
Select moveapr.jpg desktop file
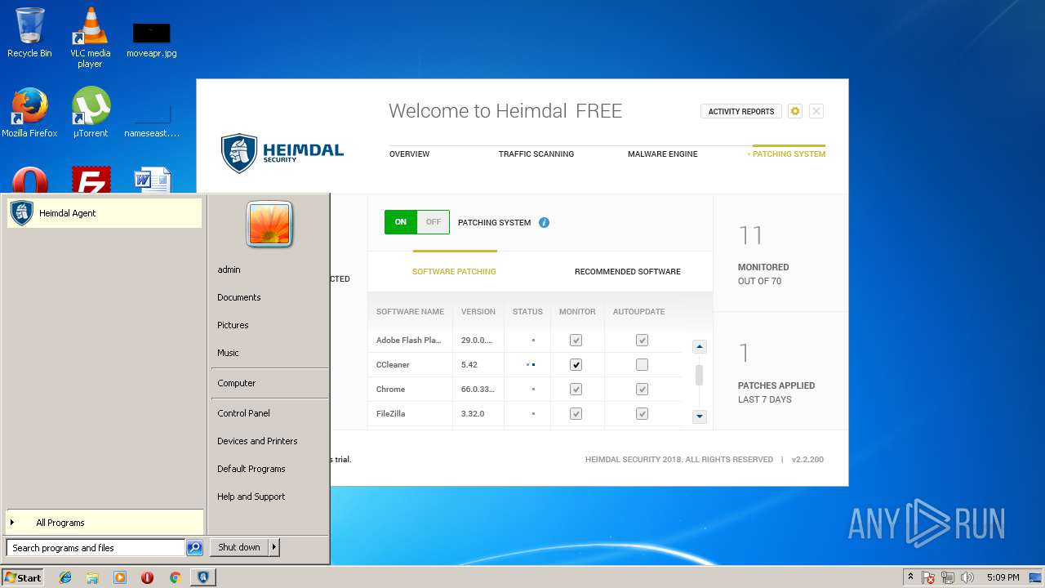tap(151, 39)
